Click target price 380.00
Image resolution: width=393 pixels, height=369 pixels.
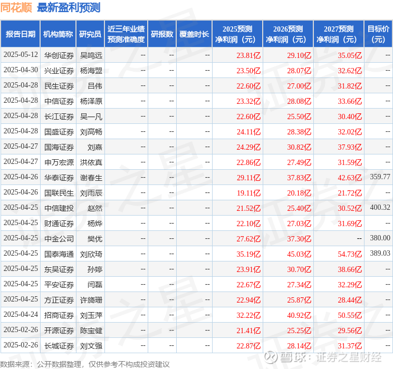pyautogui.click(x=380, y=238)
